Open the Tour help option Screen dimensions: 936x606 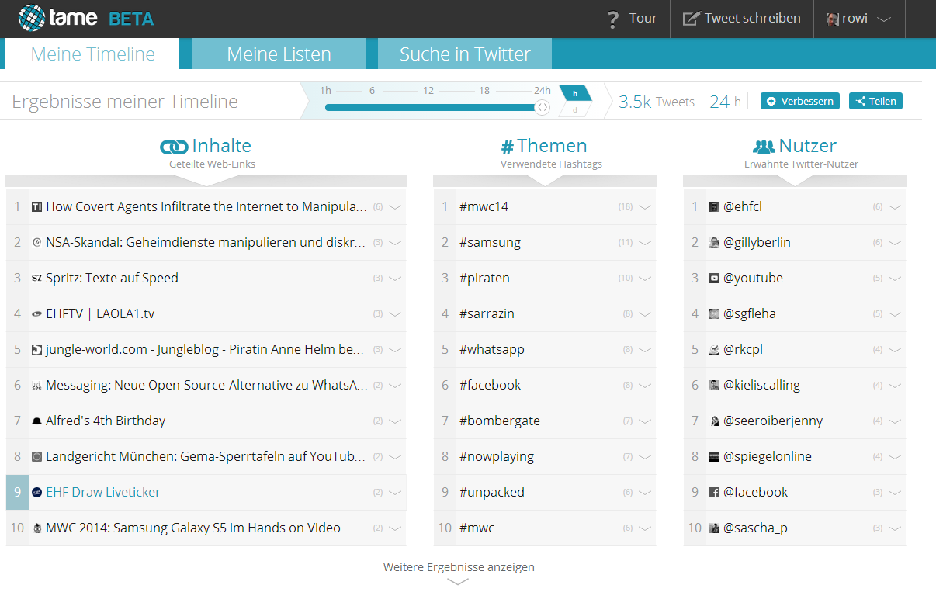(633, 19)
